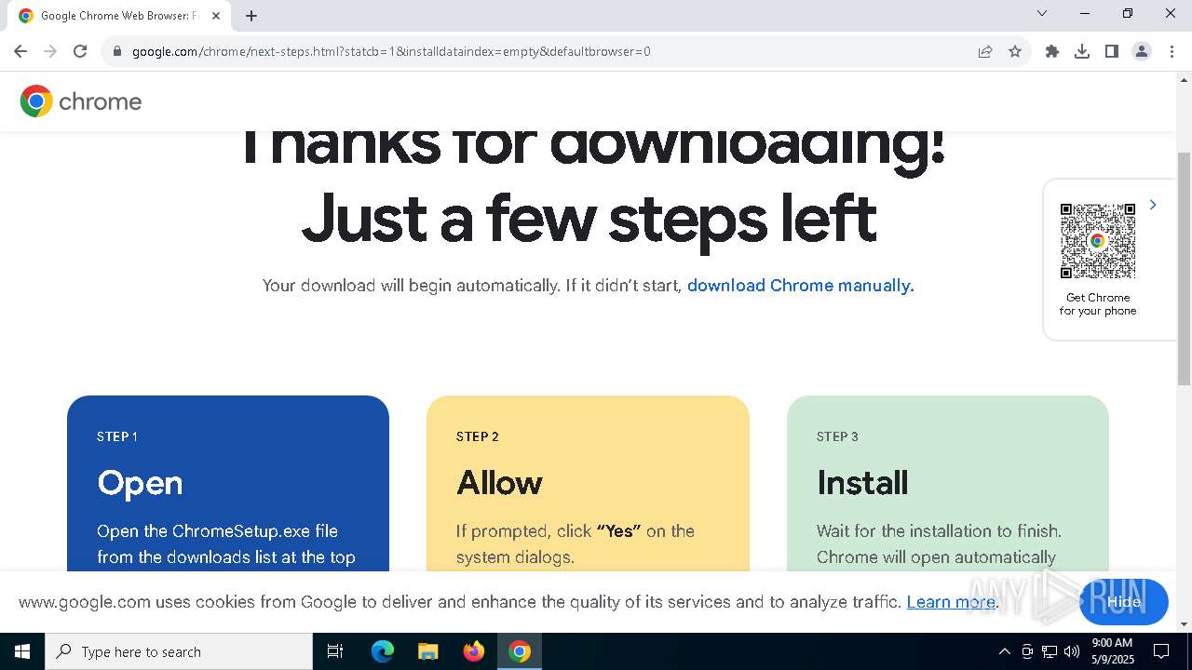
Task: Click the Step 2 Allow card heading
Action: [x=499, y=483]
